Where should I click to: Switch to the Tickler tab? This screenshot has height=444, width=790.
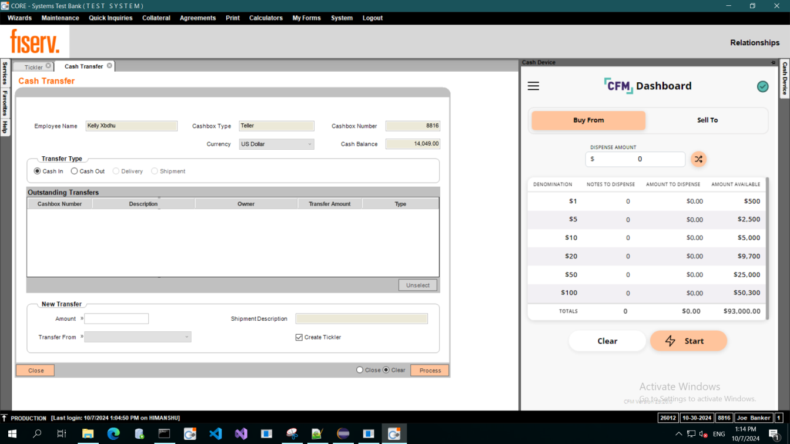pyautogui.click(x=34, y=67)
